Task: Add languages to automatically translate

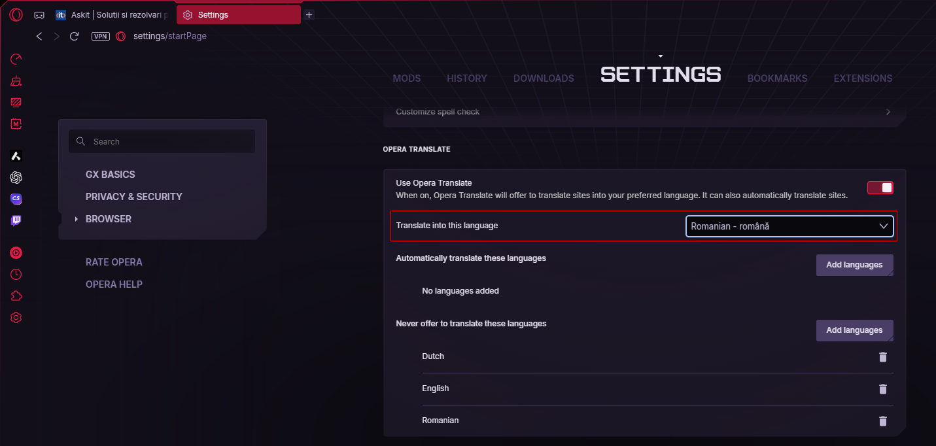Action: (854, 265)
